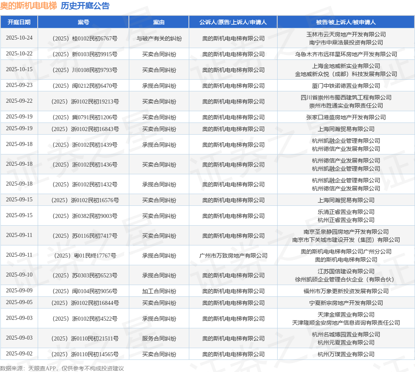The width and height of the screenshot is (415, 372).
Task: Click the title text 奥的斯机电电梯
Action: pos(29,6)
